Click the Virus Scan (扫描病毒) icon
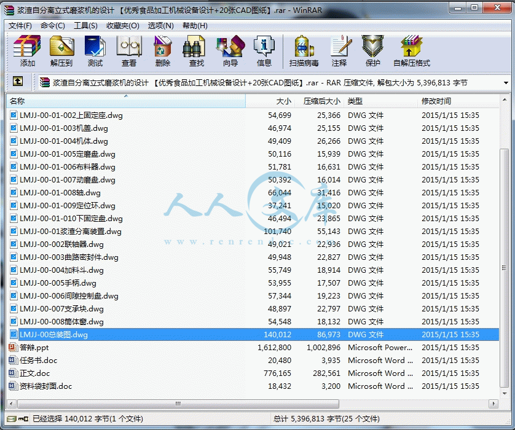Viewport: 515px width, 430px height. (x=304, y=46)
